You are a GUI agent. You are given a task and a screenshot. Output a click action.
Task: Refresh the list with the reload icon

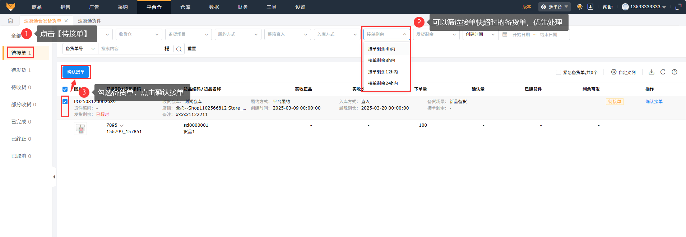(663, 72)
